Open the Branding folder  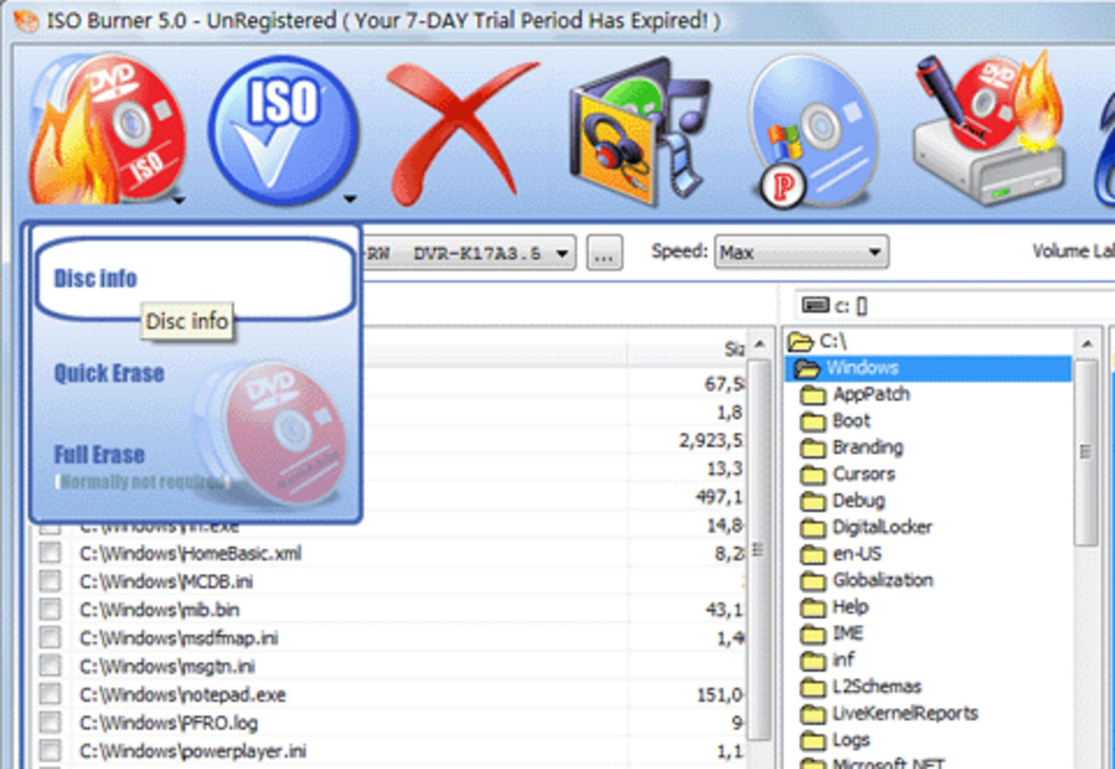[852, 448]
